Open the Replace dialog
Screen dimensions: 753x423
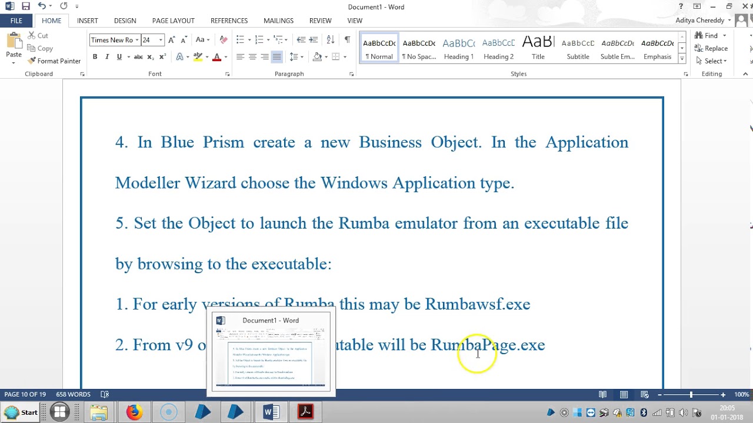pyautogui.click(x=711, y=48)
